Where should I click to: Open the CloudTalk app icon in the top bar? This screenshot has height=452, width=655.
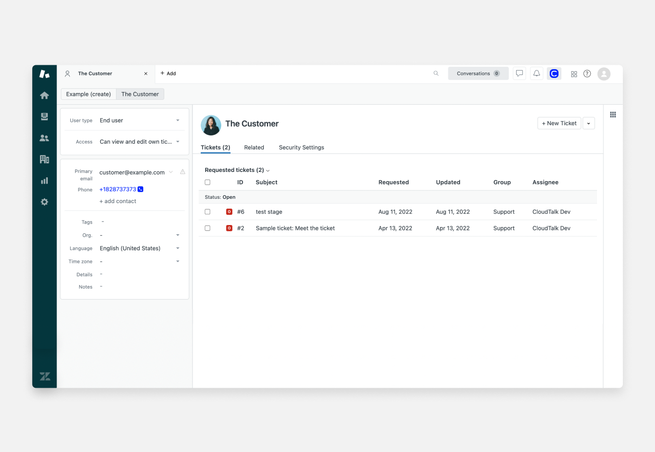[554, 73]
